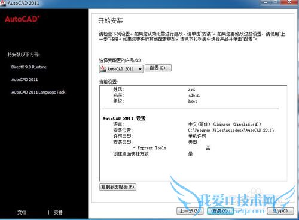Screen dimensions: 299x220
Task: Open the 文档 documentation link
Action: (22, 212)
